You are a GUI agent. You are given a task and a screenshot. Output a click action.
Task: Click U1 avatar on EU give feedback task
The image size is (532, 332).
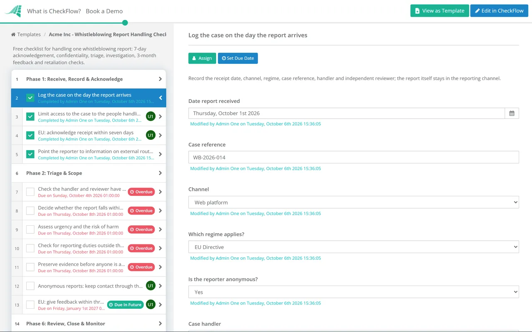[150, 305]
